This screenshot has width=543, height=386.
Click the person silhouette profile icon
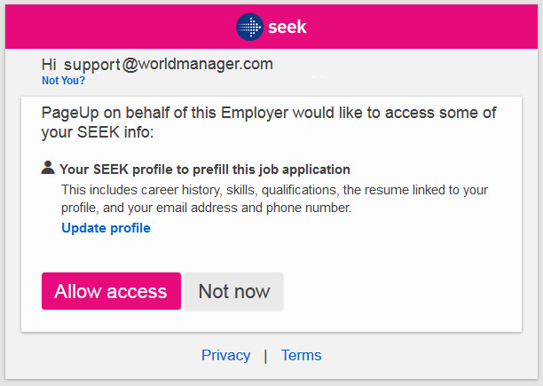tap(48, 167)
